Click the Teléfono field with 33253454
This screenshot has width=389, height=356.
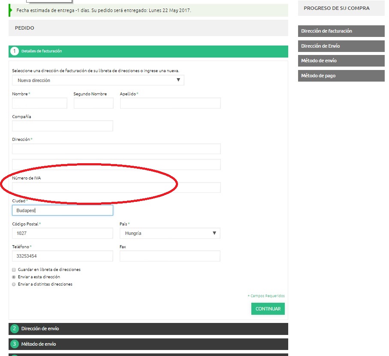(x=63, y=256)
